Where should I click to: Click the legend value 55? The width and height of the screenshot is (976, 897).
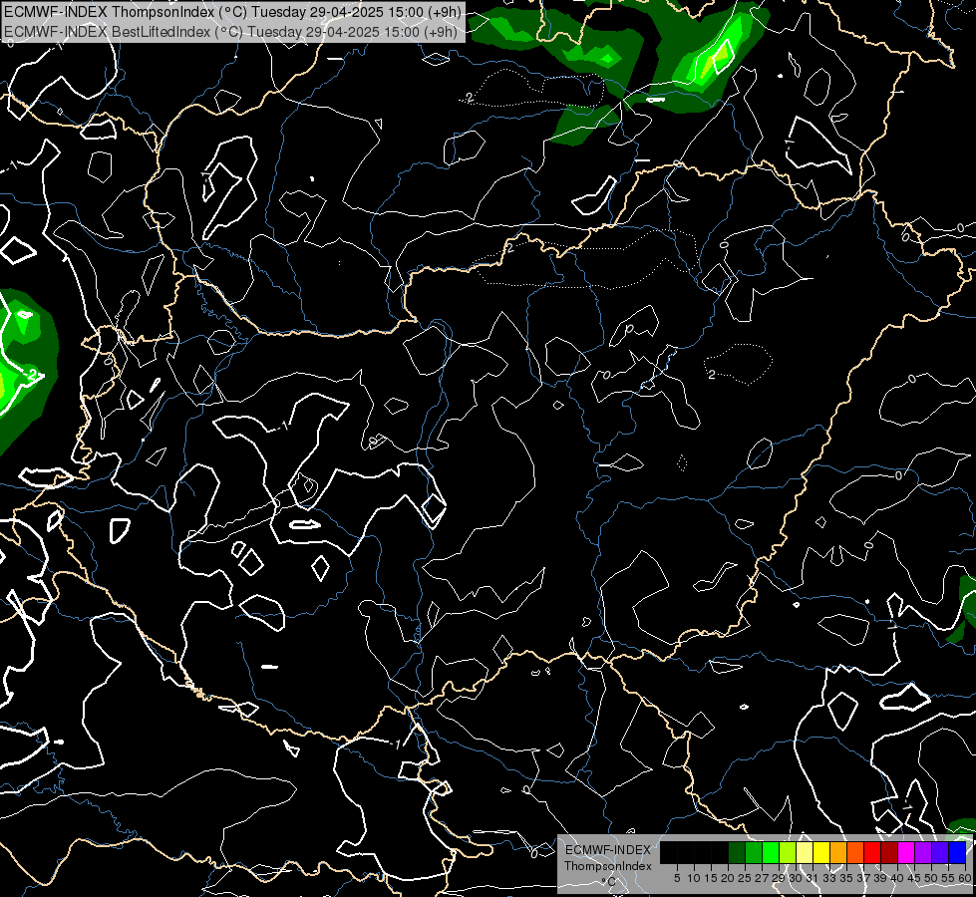(949, 878)
